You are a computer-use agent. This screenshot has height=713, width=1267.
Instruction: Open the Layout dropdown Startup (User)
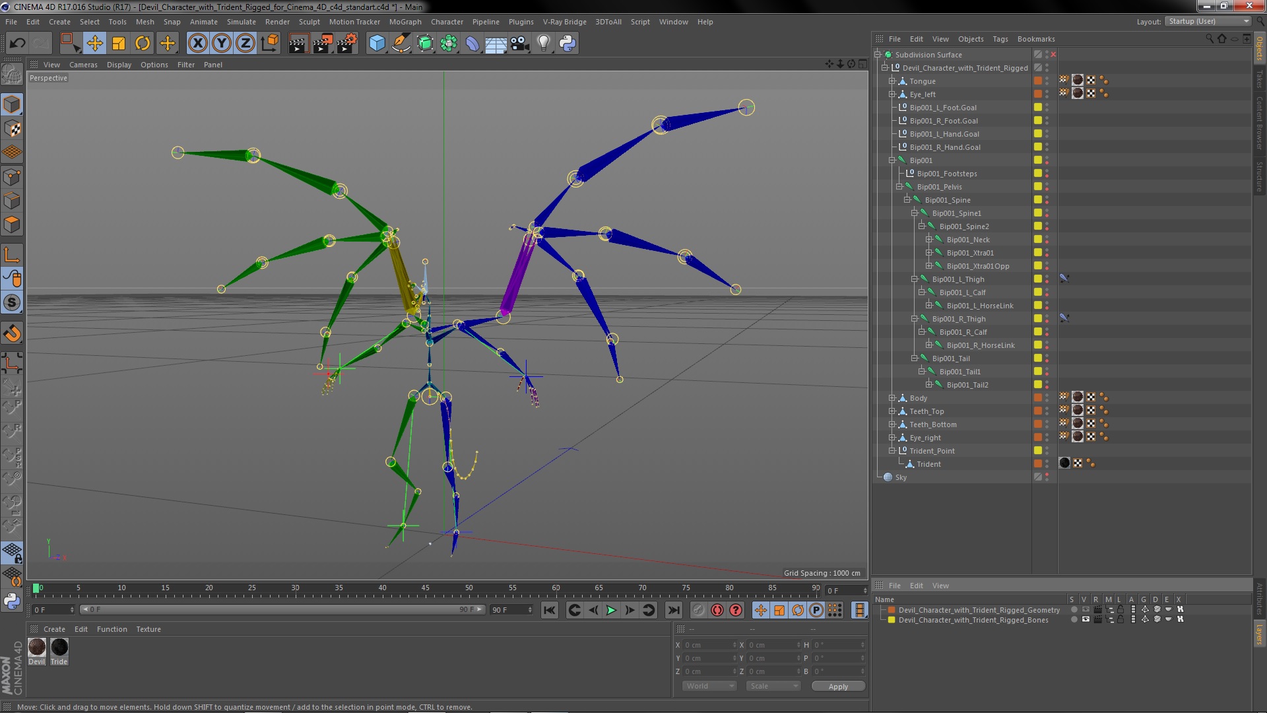[x=1208, y=21]
